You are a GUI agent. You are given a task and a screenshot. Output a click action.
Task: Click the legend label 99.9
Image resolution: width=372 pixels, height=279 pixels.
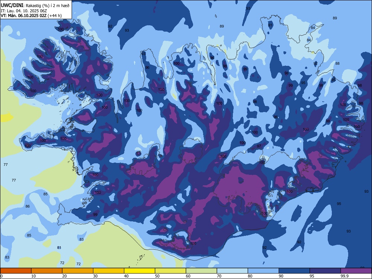point(344,276)
